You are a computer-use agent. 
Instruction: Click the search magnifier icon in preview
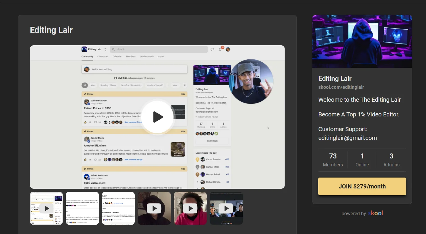[113, 49]
